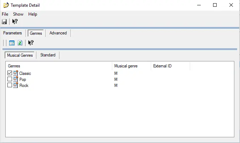Click the grid view icon in the Genres toolbar

click(12, 43)
